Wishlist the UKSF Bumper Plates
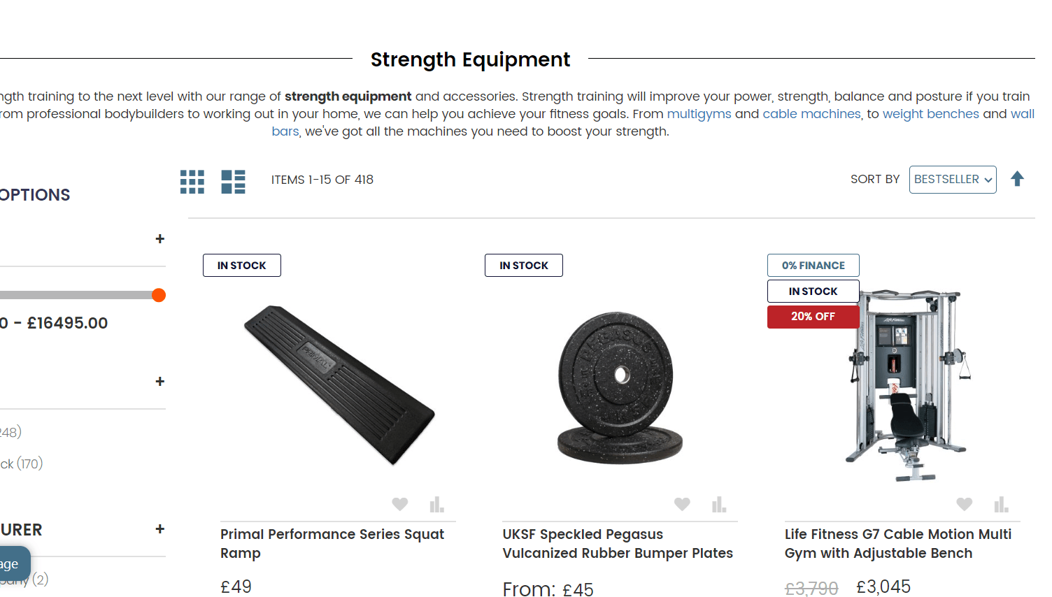Viewport: 1052px width, 597px height. tap(682, 504)
